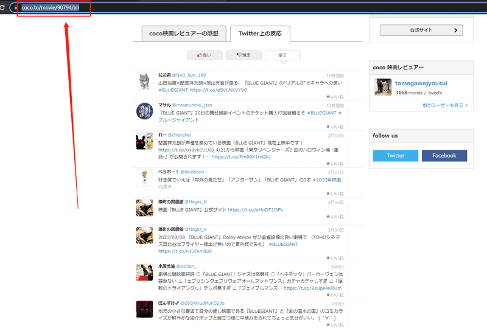Follow via the Twitter button

[395, 156]
